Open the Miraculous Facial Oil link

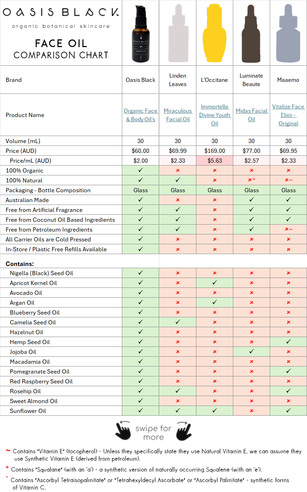[x=178, y=115]
